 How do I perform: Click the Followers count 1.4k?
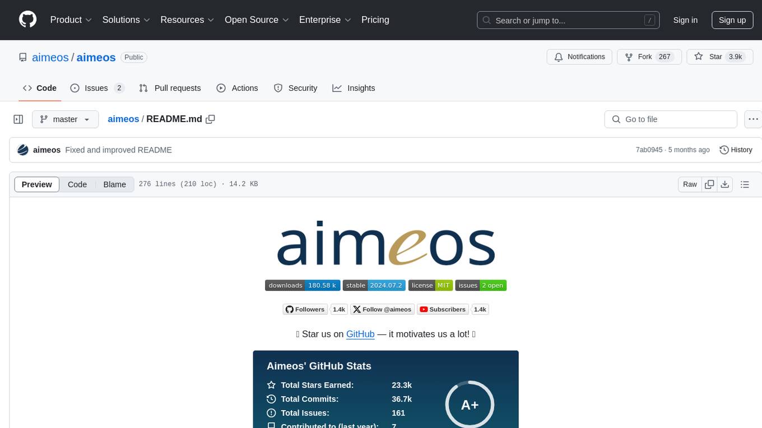coord(339,309)
